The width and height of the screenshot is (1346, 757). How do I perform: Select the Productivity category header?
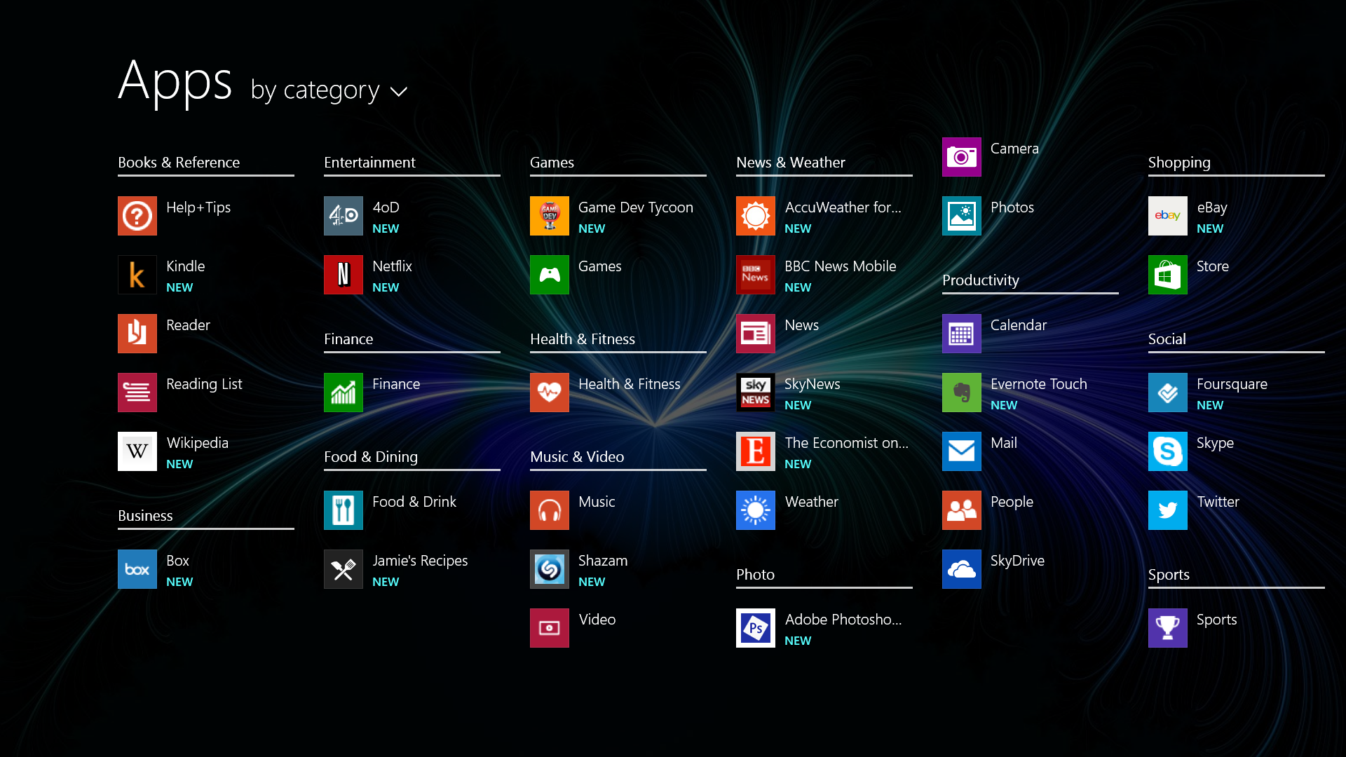click(981, 280)
